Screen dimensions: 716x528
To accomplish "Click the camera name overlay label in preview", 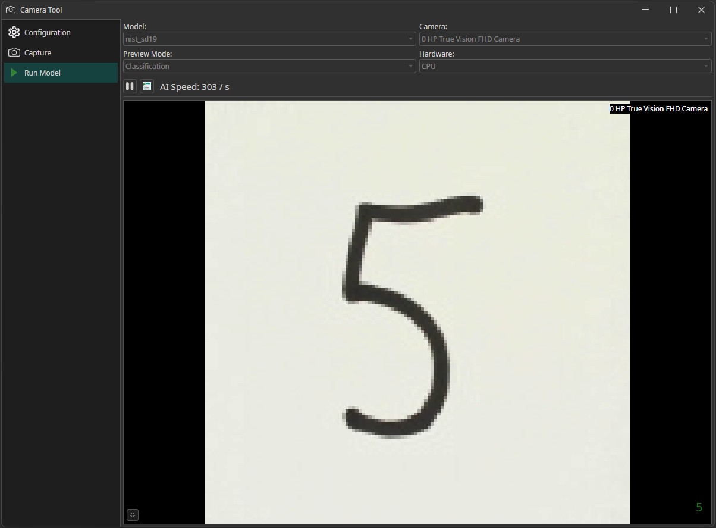I will click(659, 108).
